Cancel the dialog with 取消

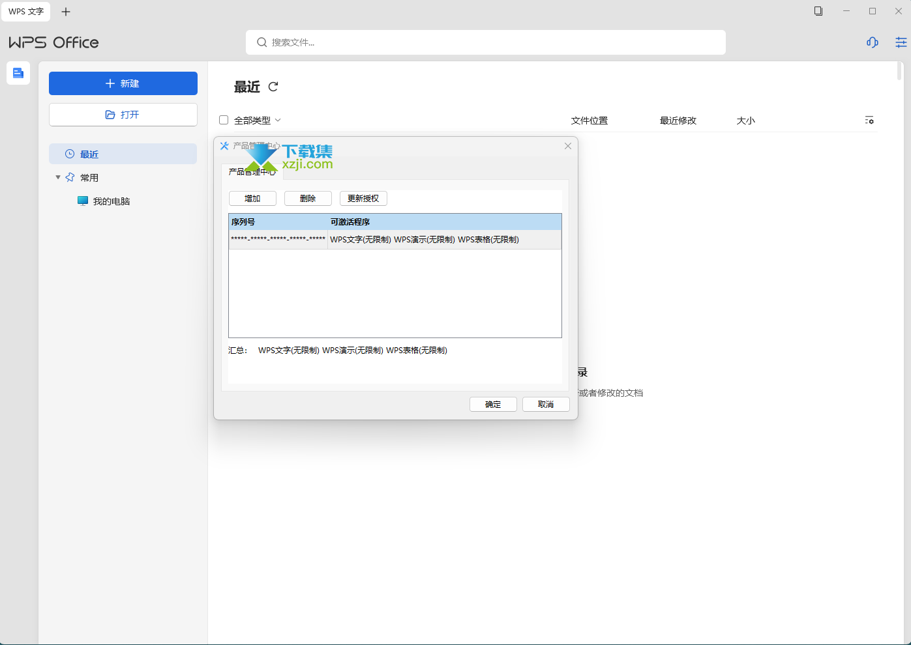(x=546, y=405)
